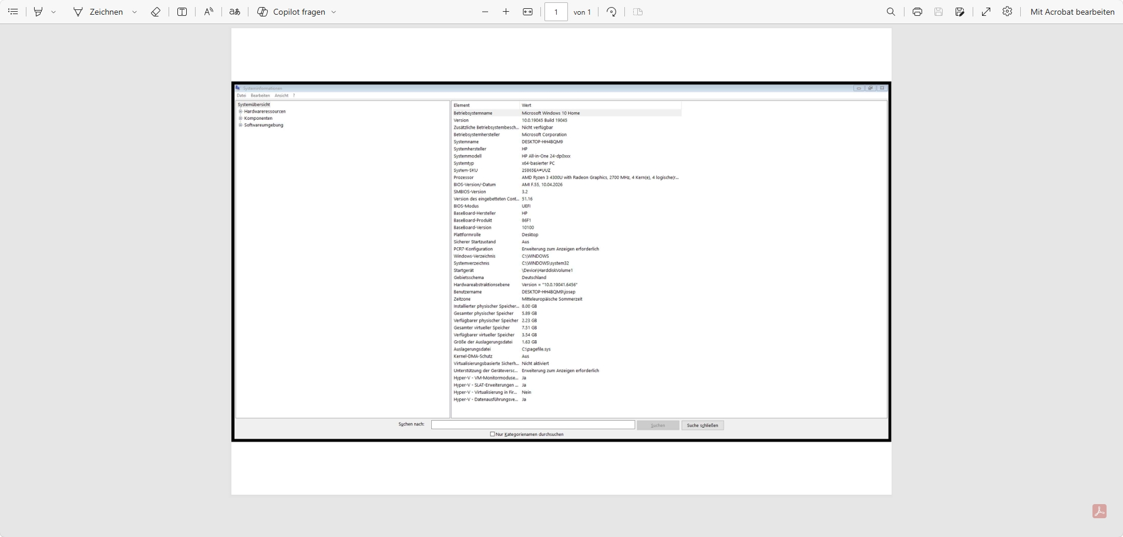Open PDF viewer settings gear
Viewport: 1123px width, 537px height.
pyautogui.click(x=1007, y=12)
